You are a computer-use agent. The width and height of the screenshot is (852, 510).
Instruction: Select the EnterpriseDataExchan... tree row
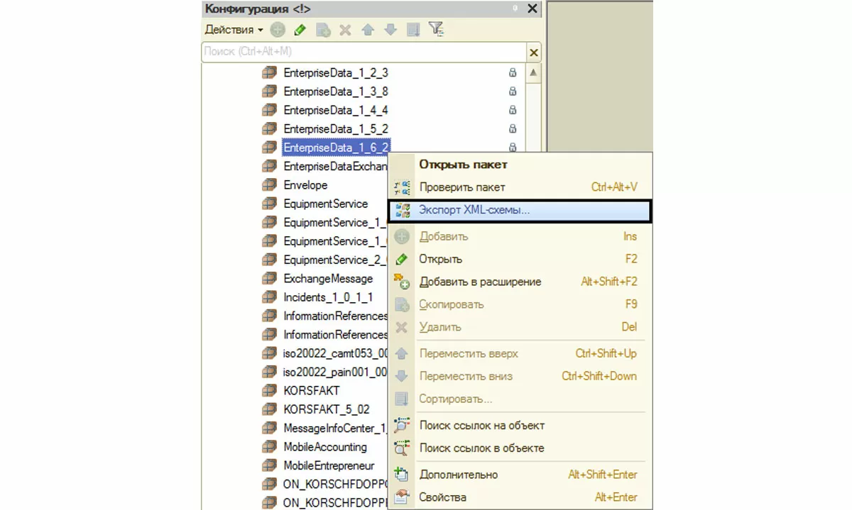tap(335, 166)
